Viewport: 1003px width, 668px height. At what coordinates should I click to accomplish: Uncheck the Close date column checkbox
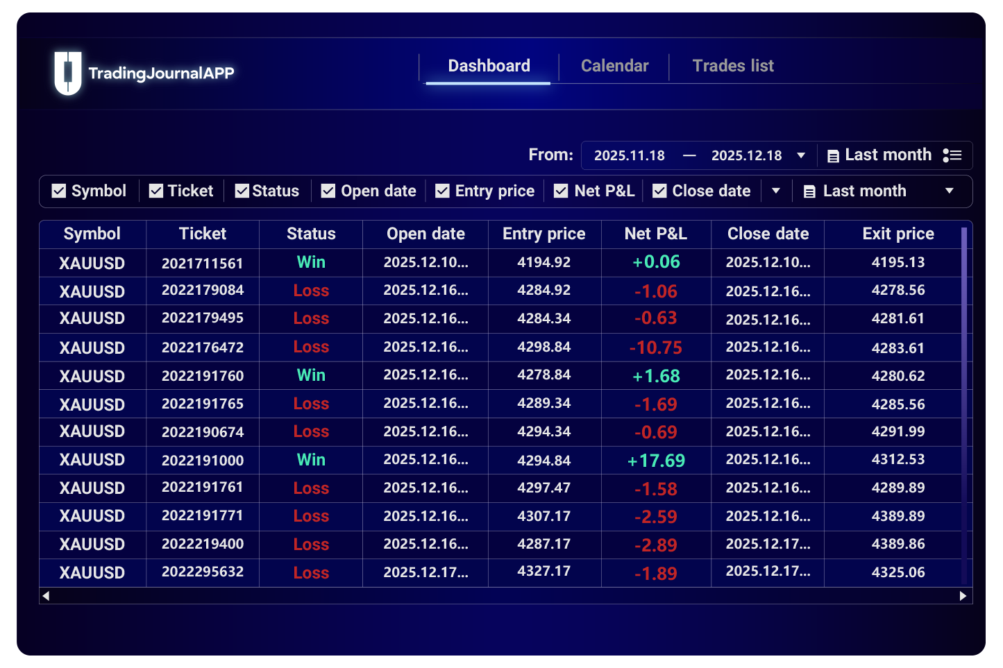tap(659, 191)
